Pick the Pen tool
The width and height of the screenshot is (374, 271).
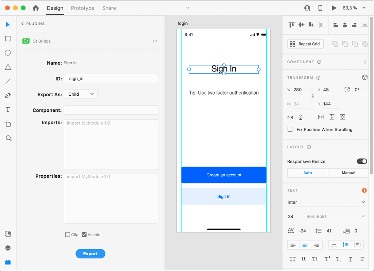[x=7, y=95]
